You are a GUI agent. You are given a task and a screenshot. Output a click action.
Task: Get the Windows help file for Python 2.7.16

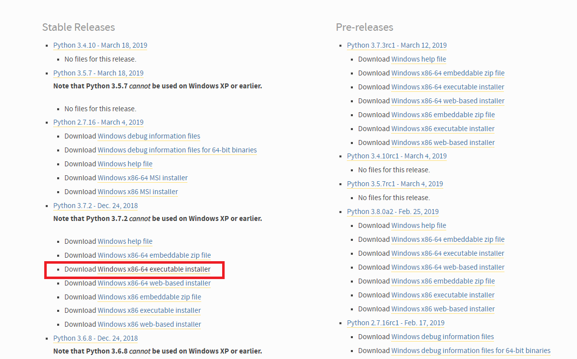click(125, 164)
